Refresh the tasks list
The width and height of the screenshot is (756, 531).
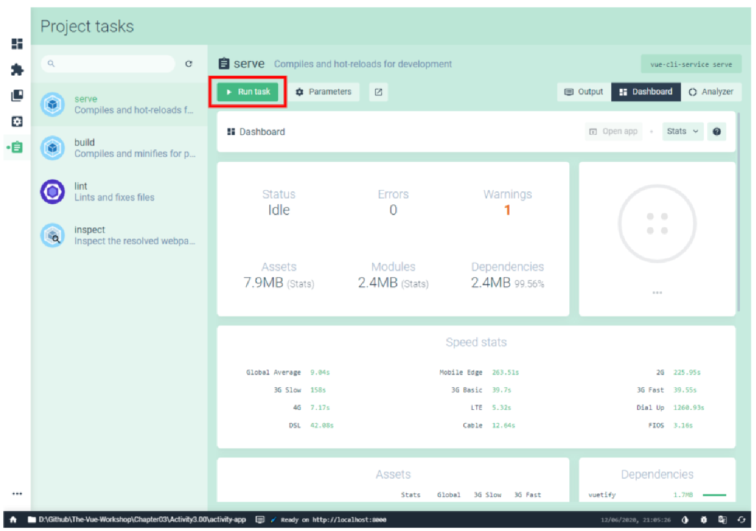click(x=189, y=63)
